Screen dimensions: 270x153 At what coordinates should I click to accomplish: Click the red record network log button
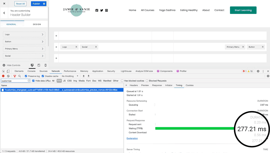(3, 76)
